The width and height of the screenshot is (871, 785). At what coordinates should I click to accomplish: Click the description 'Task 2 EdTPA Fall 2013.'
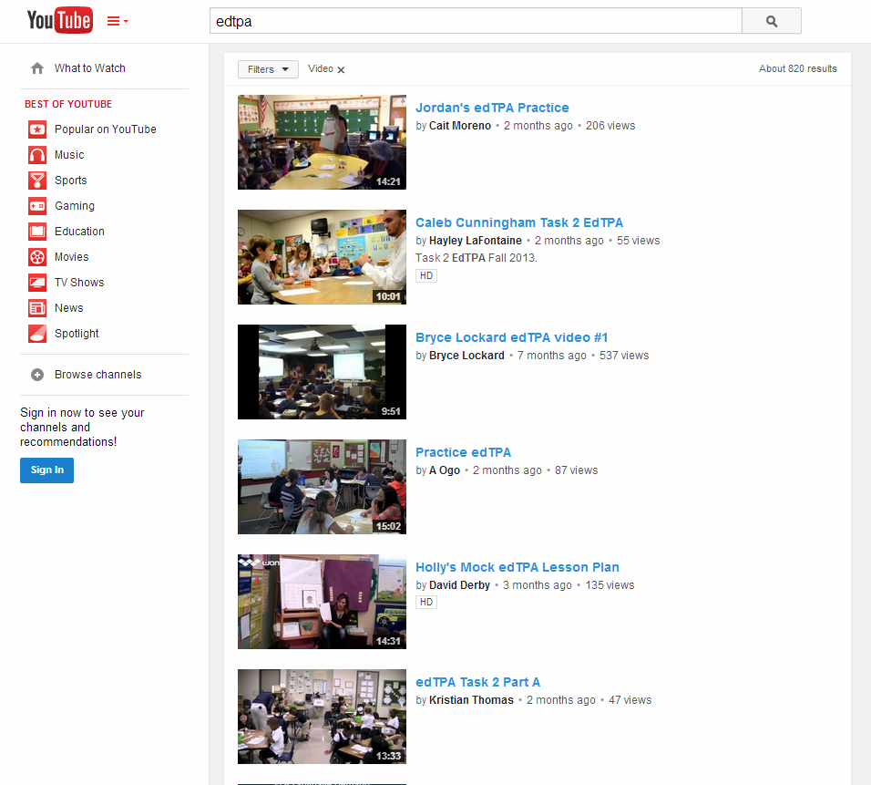click(x=476, y=259)
